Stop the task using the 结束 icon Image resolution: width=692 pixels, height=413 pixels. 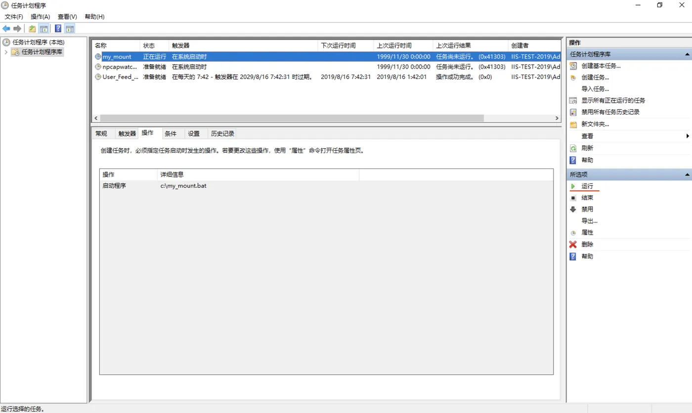[573, 198]
